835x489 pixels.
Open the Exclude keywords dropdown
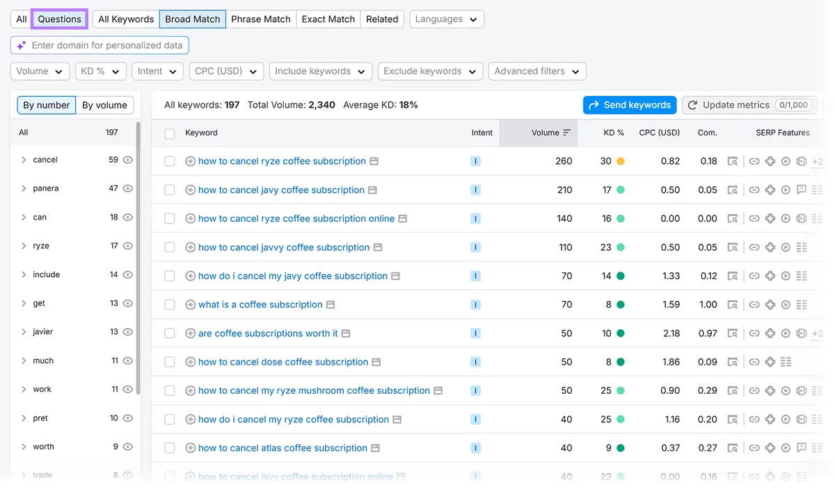(430, 72)
